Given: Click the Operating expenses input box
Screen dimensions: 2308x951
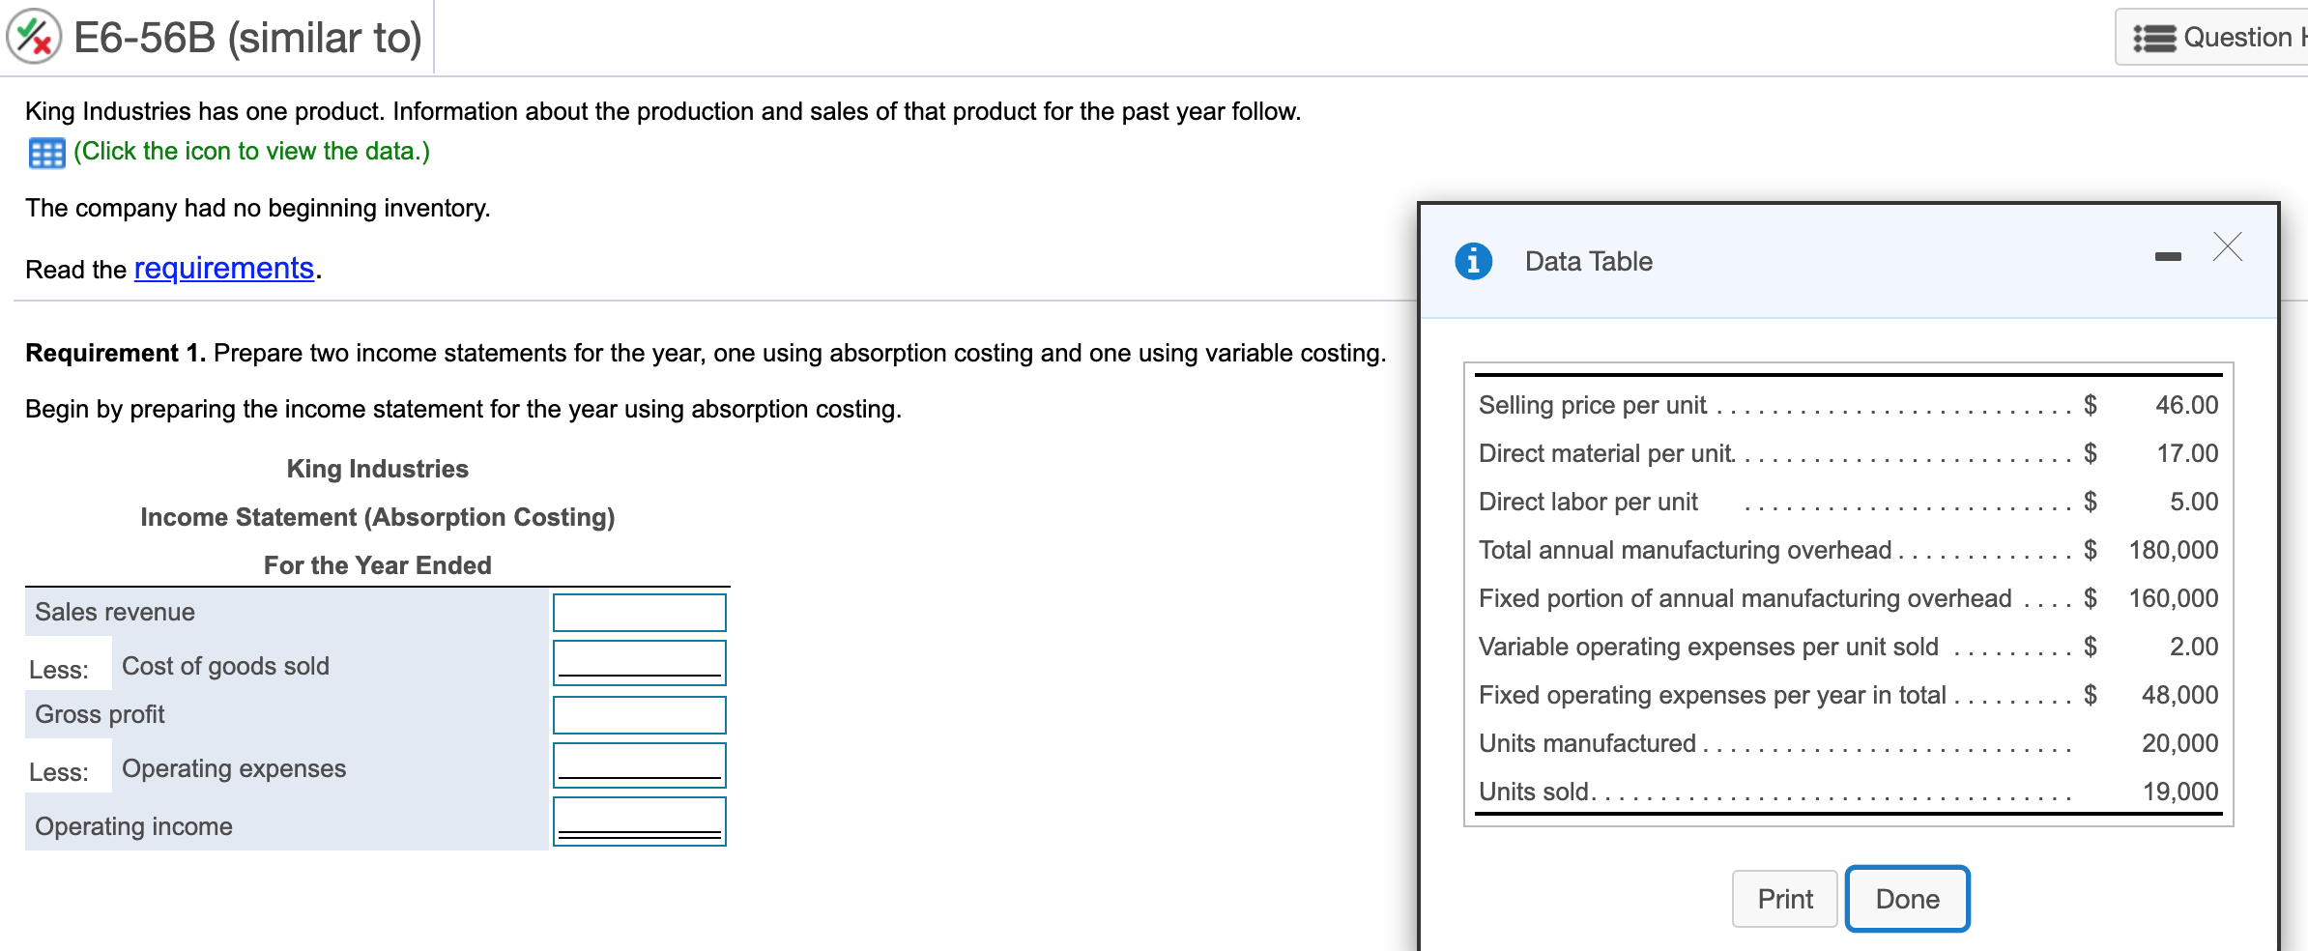Looking at the screenshot, I should click(x=639, y=764).
